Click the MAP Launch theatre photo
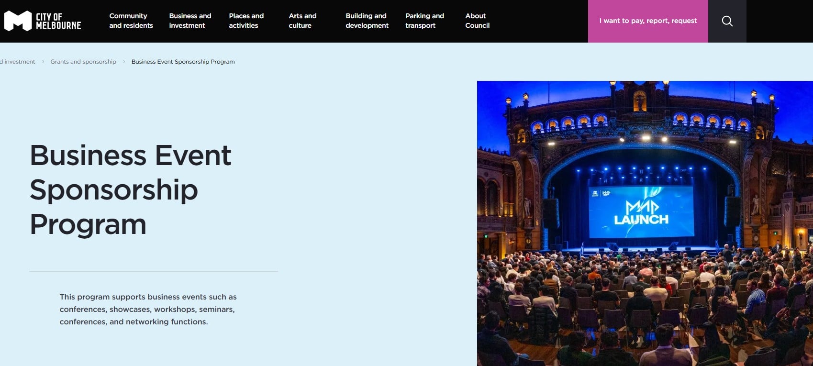This screenshot has width=813, height=366. [645, 223]
